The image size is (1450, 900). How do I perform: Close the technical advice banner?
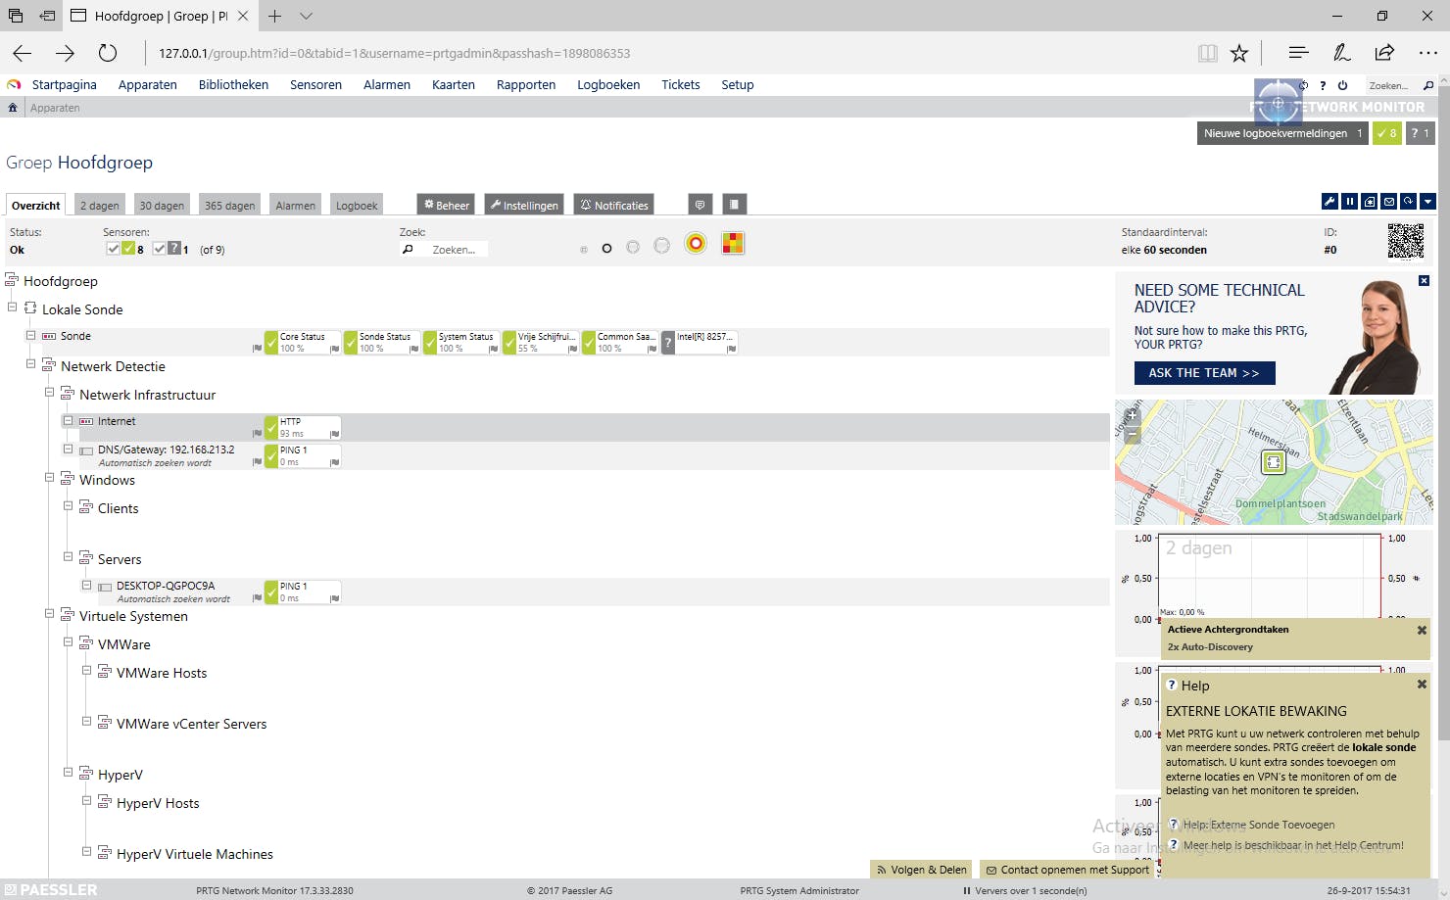(1424, 281)
